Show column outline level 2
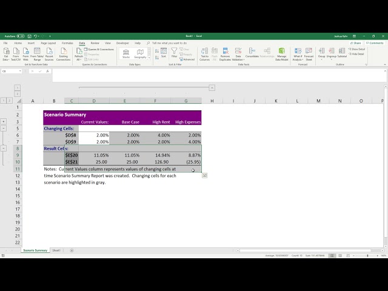Image resolution: width=388 pixels, height=291 pixels. click(18, 94)
